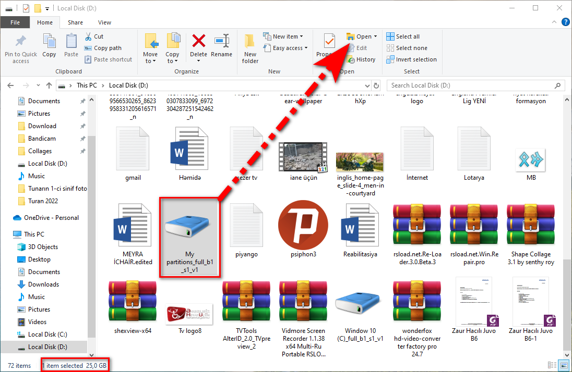This screenshot has width=572, height=372.
Task: Click red Delete icon
Action: pyautogui.click(x=198, y=41)
